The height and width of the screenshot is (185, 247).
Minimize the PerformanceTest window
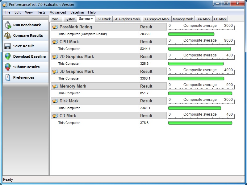(x=218, y=3)
